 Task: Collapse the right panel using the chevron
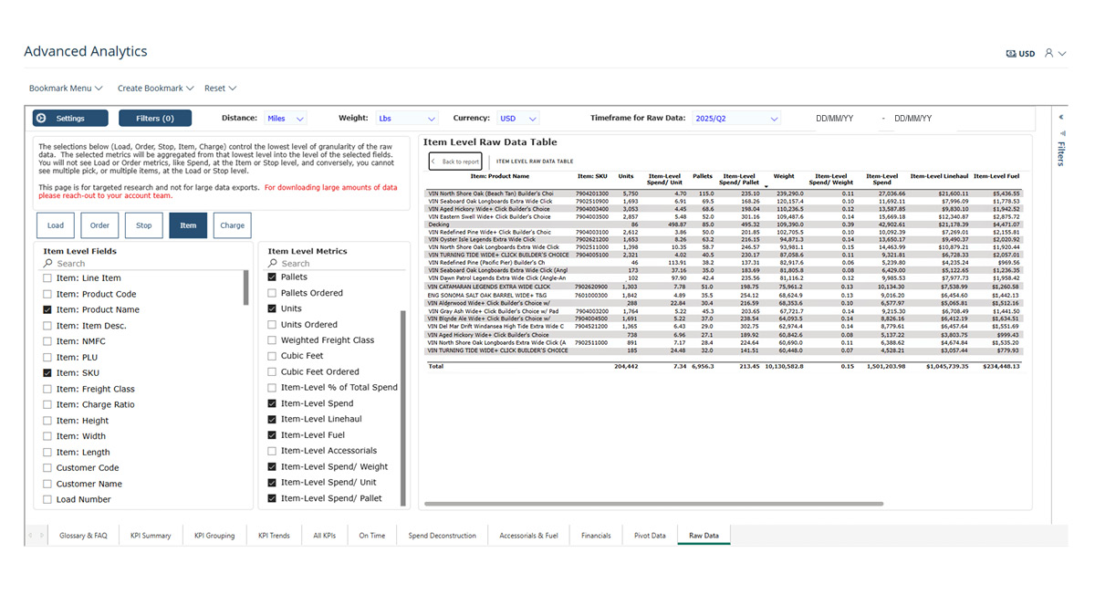pyautogui.click(x=1059, y=117)
